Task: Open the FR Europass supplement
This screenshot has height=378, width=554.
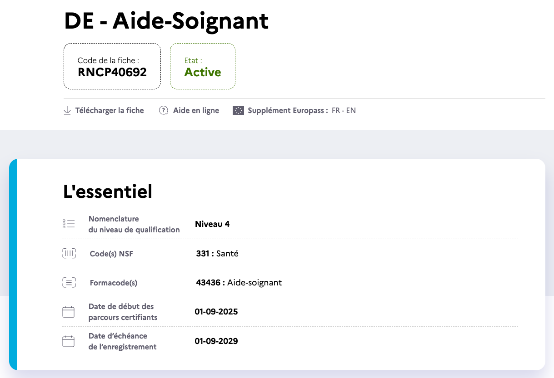Action: pyautogui.click(x=336, y=110)
